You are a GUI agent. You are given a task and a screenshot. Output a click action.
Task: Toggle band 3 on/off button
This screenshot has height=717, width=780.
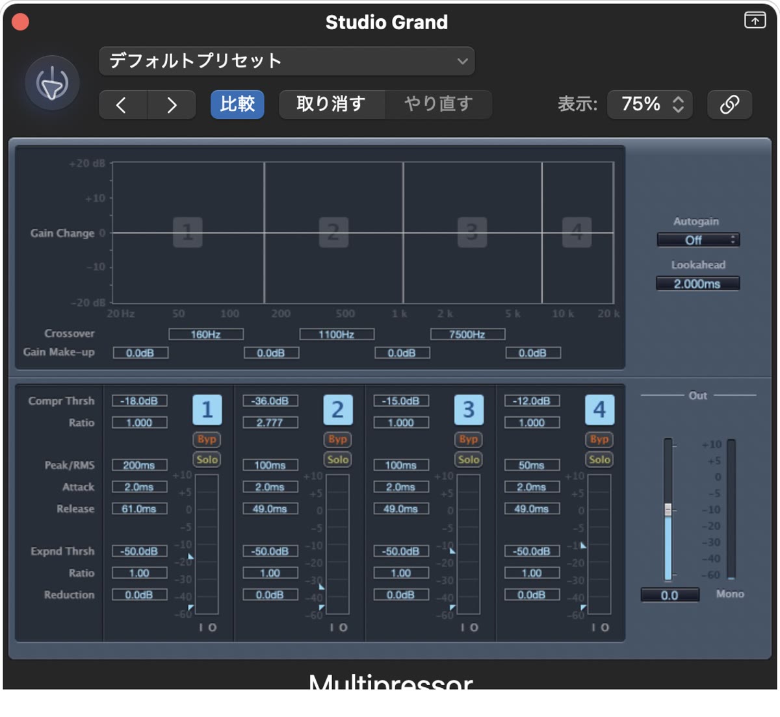coord(469,410)
